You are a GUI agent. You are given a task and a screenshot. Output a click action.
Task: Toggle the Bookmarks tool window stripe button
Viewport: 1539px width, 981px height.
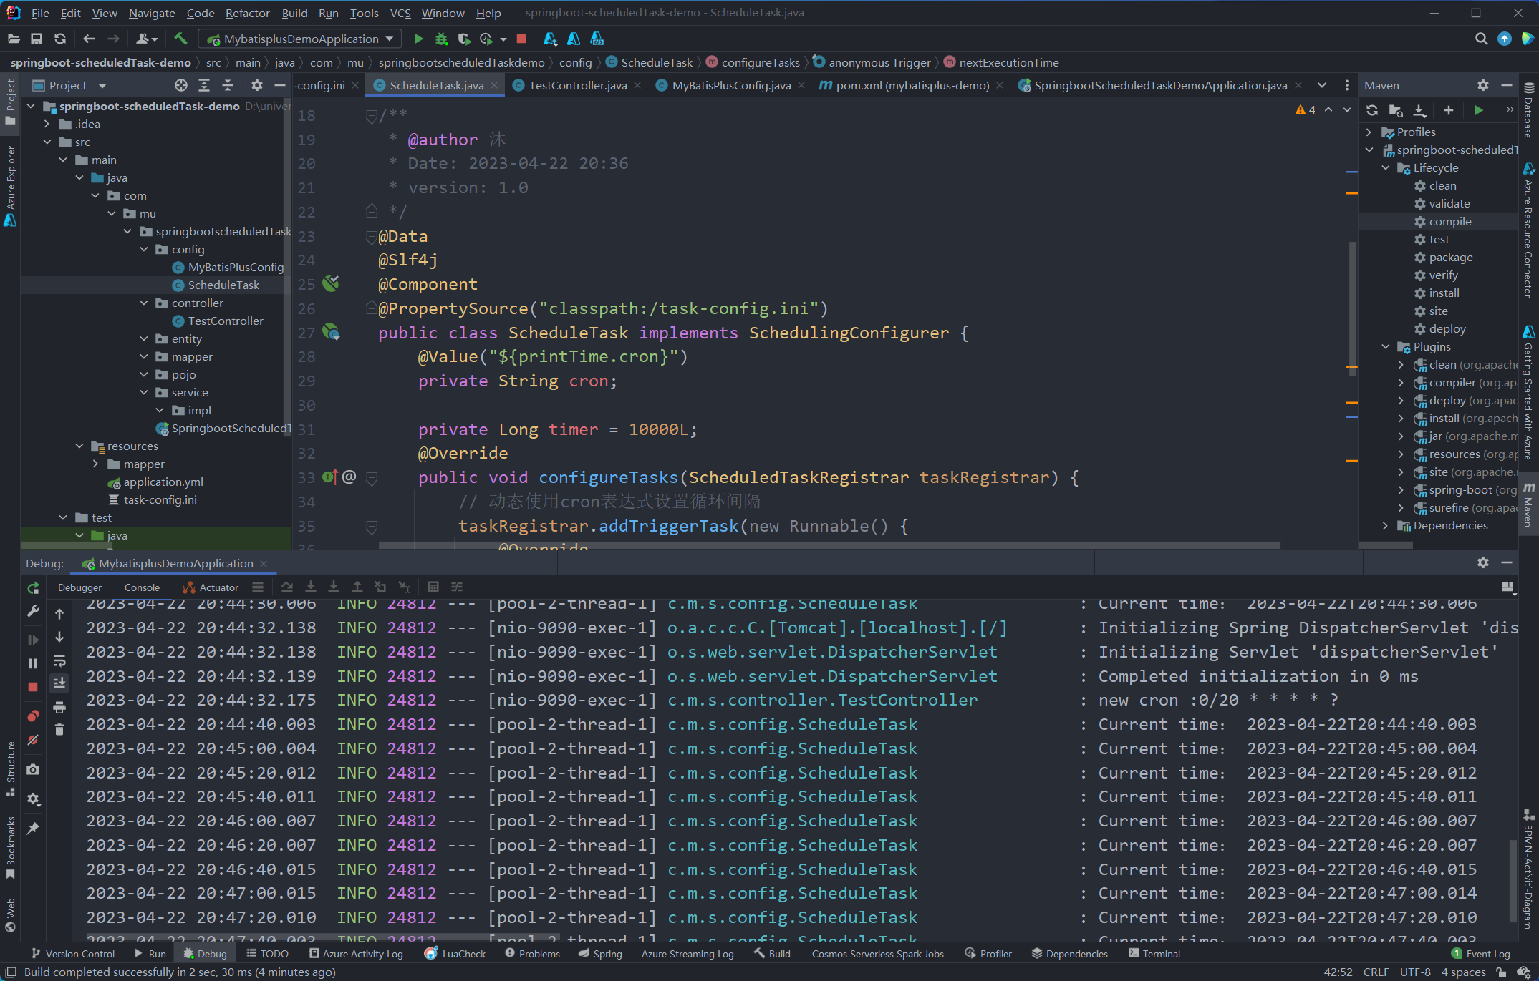click(10, 849)
